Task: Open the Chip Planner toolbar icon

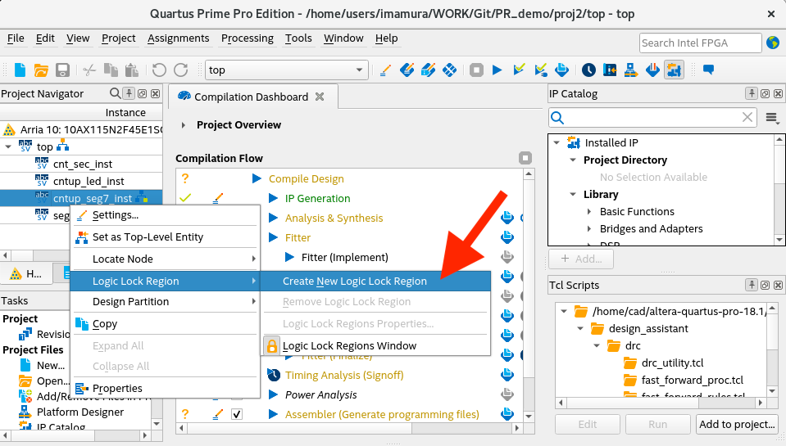Action: (449, 70)
